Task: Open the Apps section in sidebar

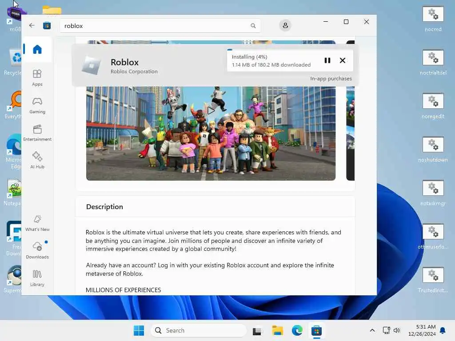Action: pos(37,78)
